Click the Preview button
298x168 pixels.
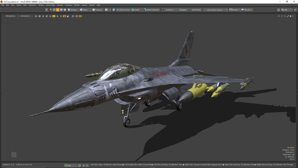(247, 10)
